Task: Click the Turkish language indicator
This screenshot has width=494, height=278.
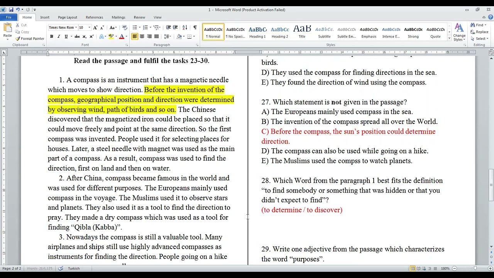Action: click(74, 268)
